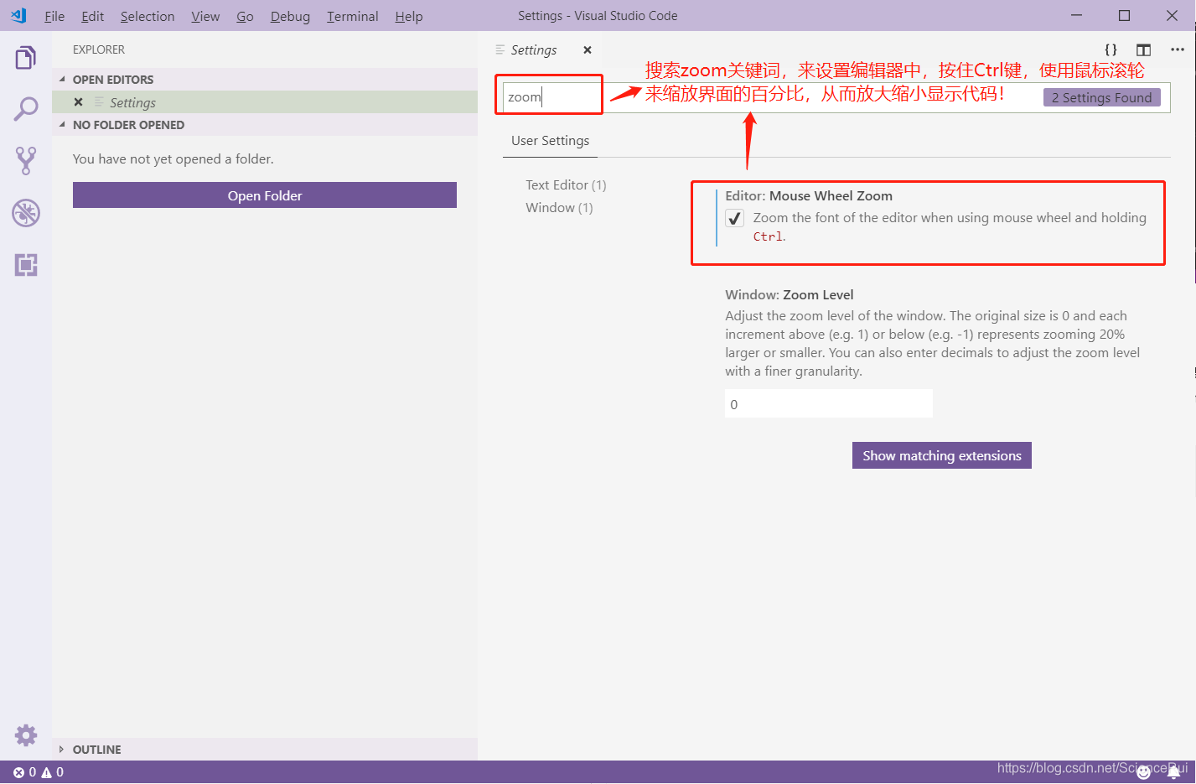Click the Open Folder button

tap(265, 195)
